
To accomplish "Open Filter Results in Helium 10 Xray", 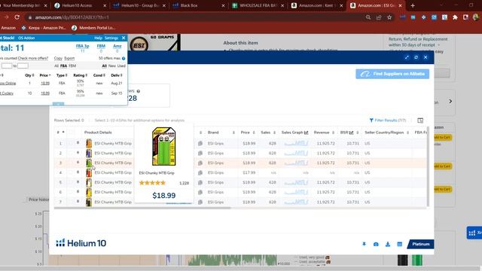I will [x=387, y=120].
